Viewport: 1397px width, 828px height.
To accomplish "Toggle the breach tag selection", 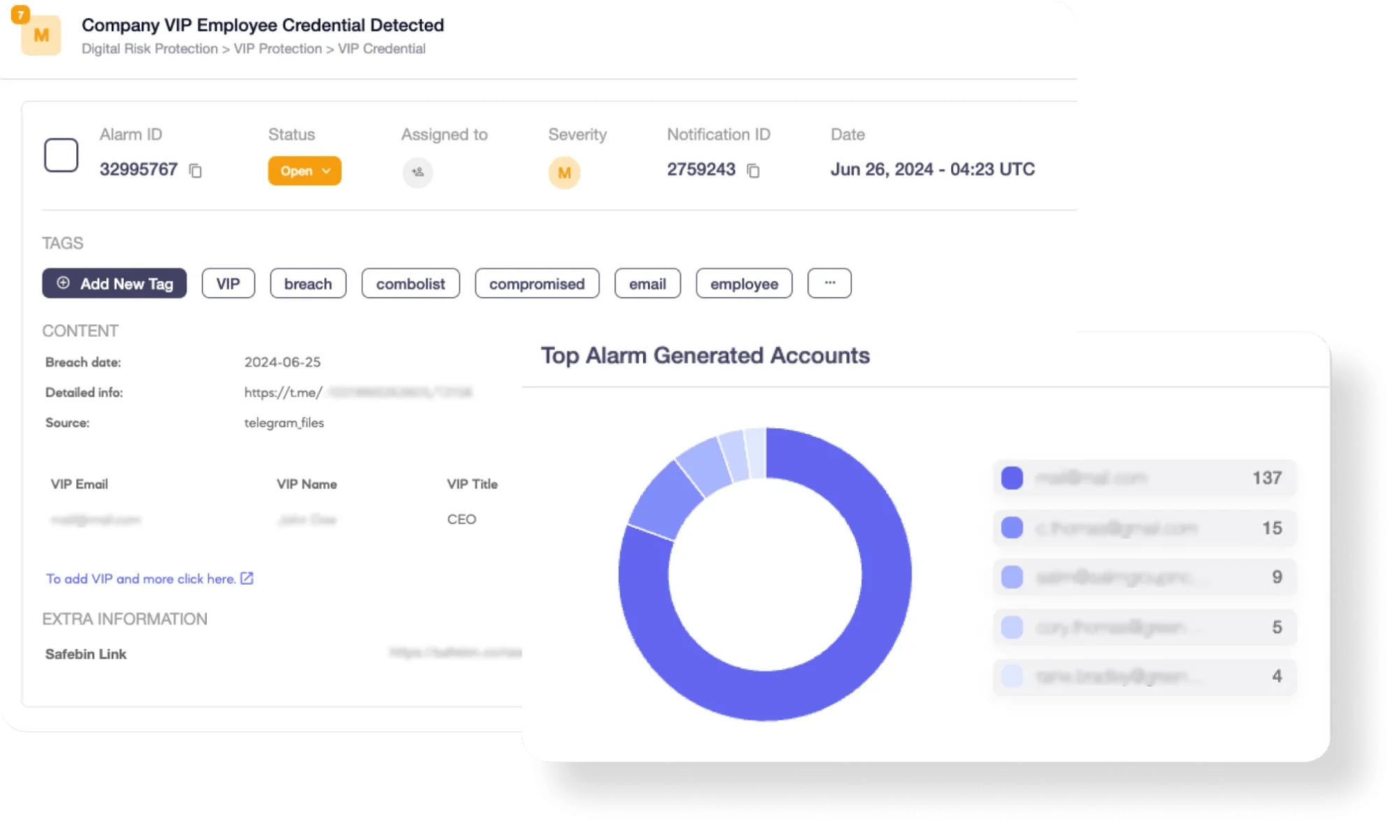I will (x=307, y=284).
